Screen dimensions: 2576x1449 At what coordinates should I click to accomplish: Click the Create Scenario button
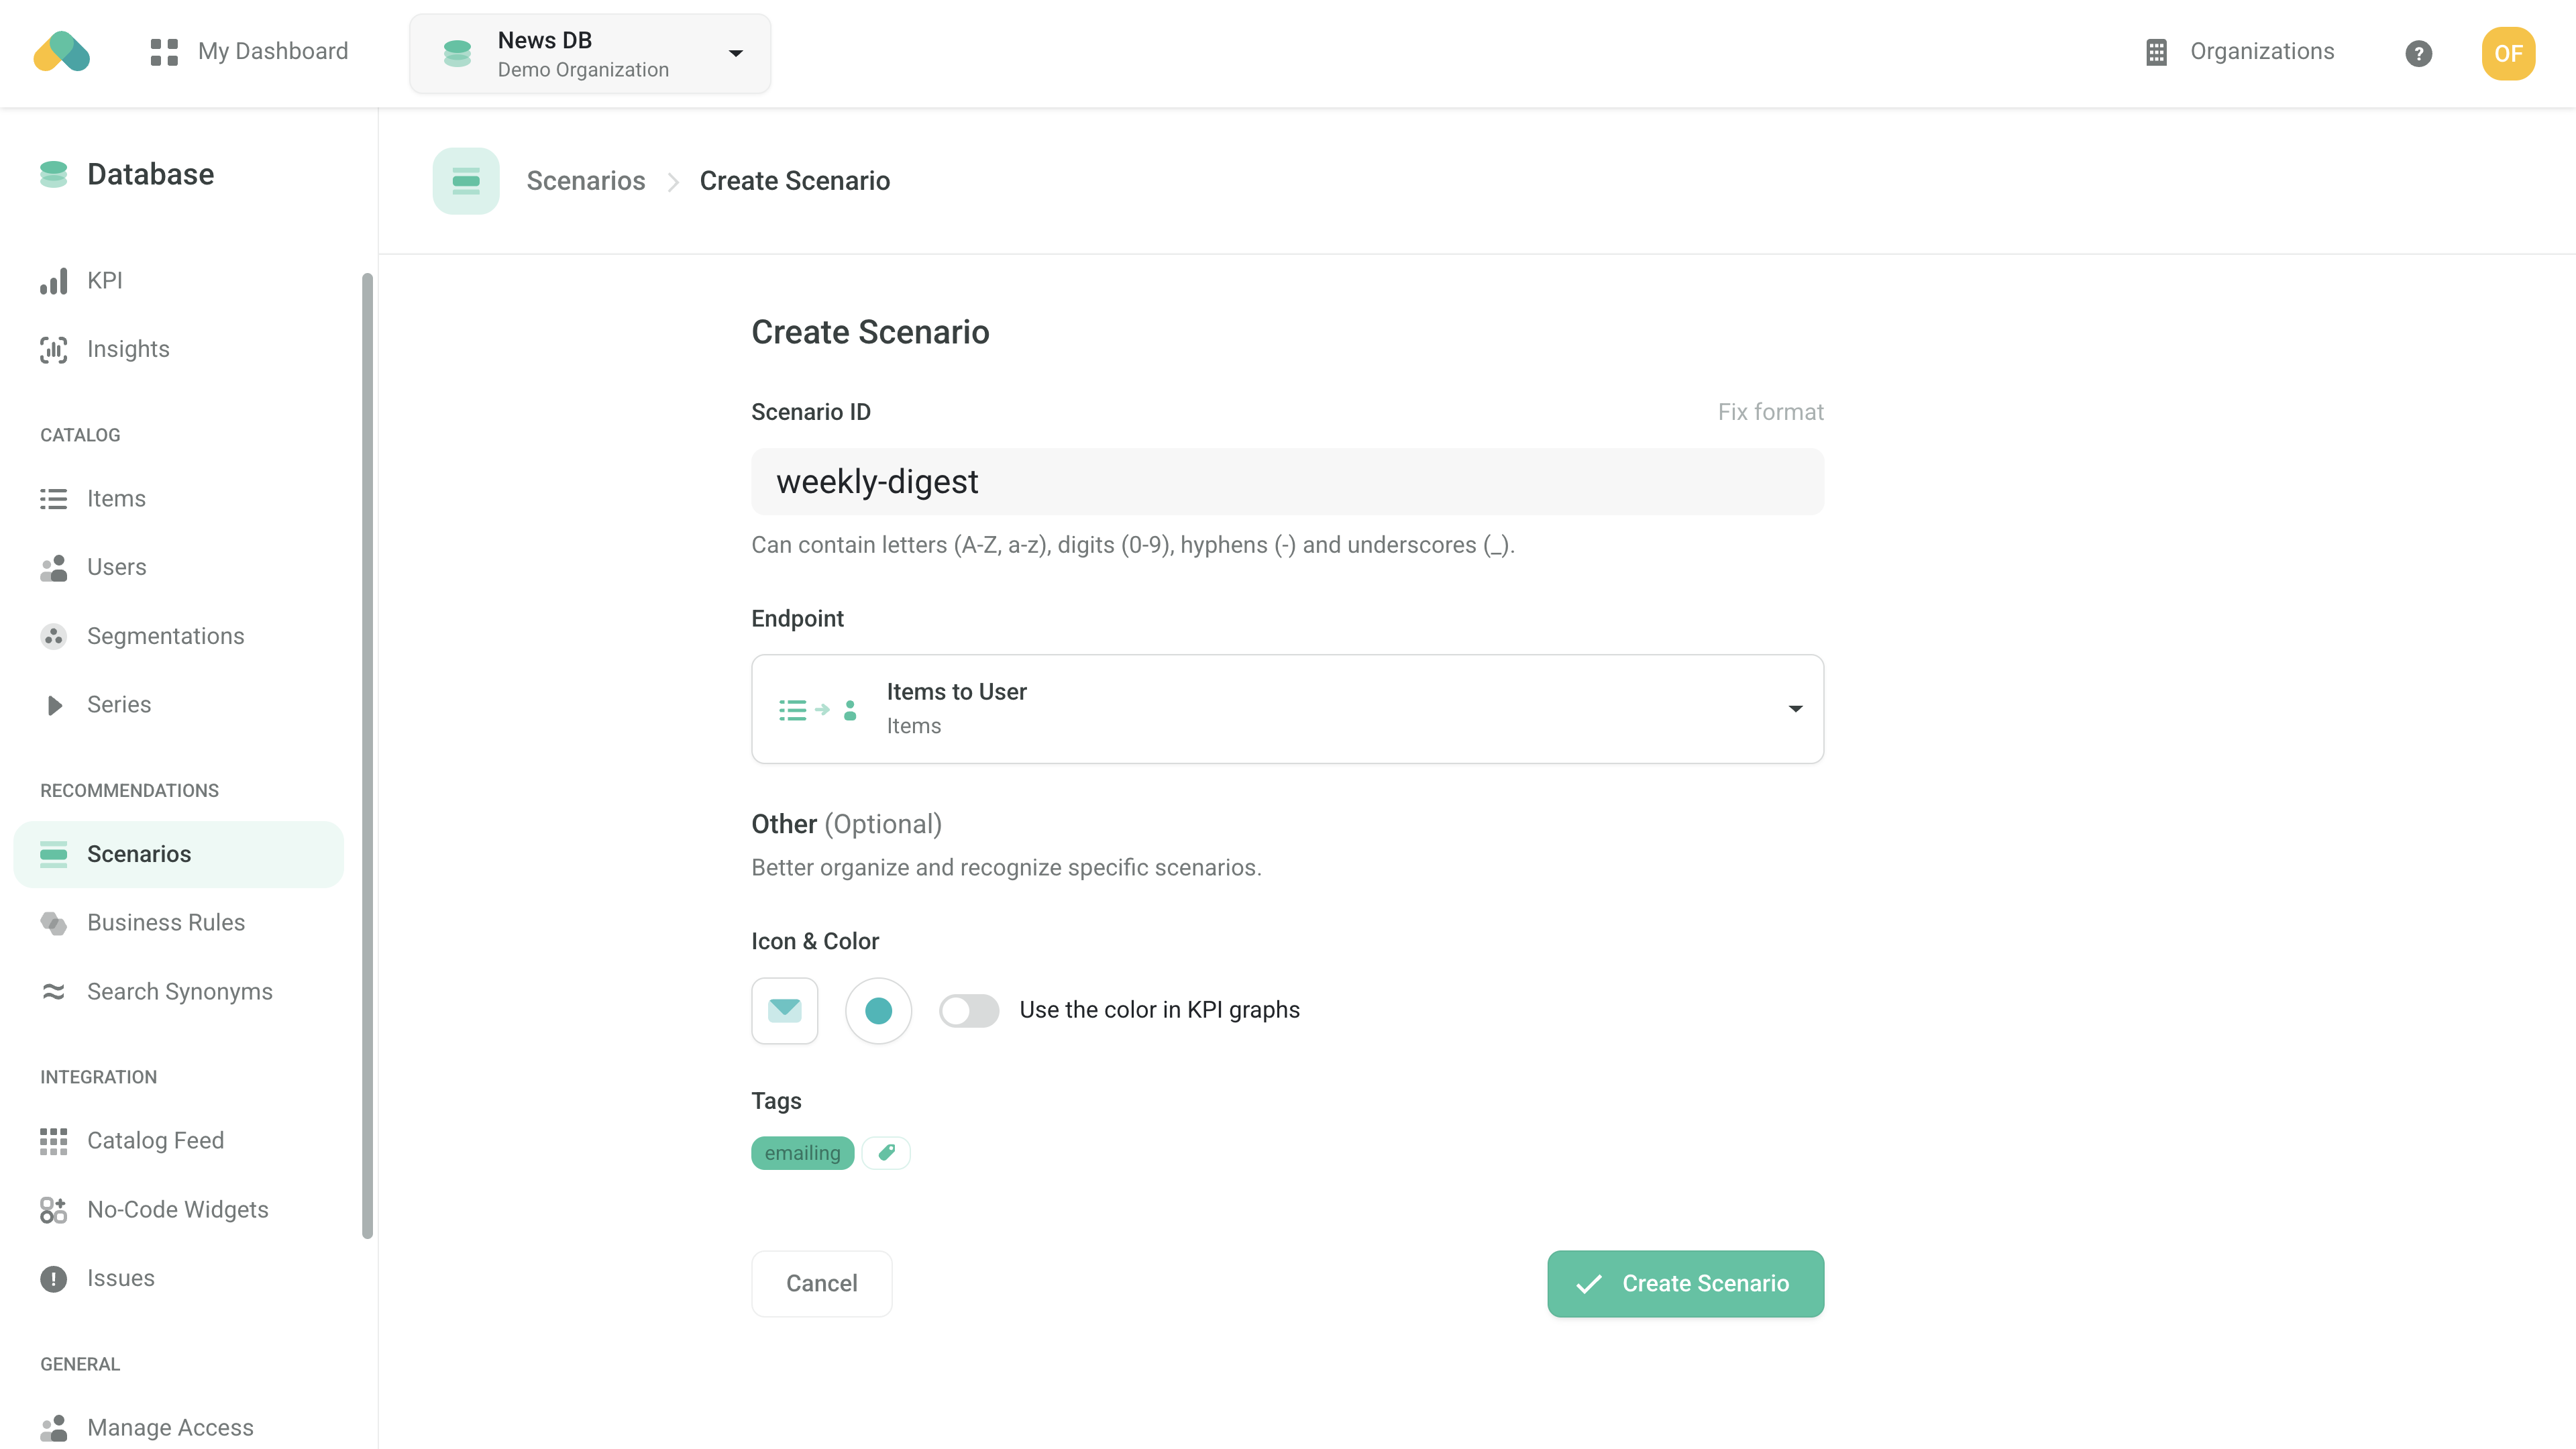click(1686, 1283)
